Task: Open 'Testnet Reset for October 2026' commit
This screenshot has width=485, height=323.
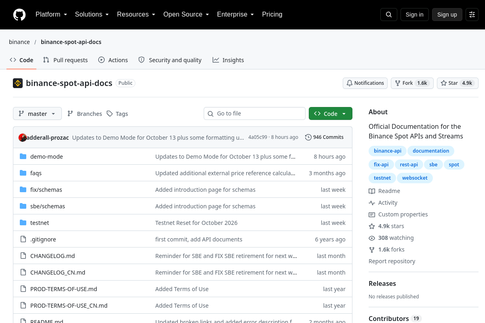Action: (x=196, y=223)
